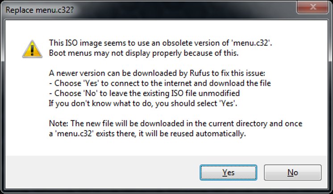The width and height of the screenshot is (333, 194).
Task: Click the 'Replace menu.c32?' title bar text
Action: 39,10
